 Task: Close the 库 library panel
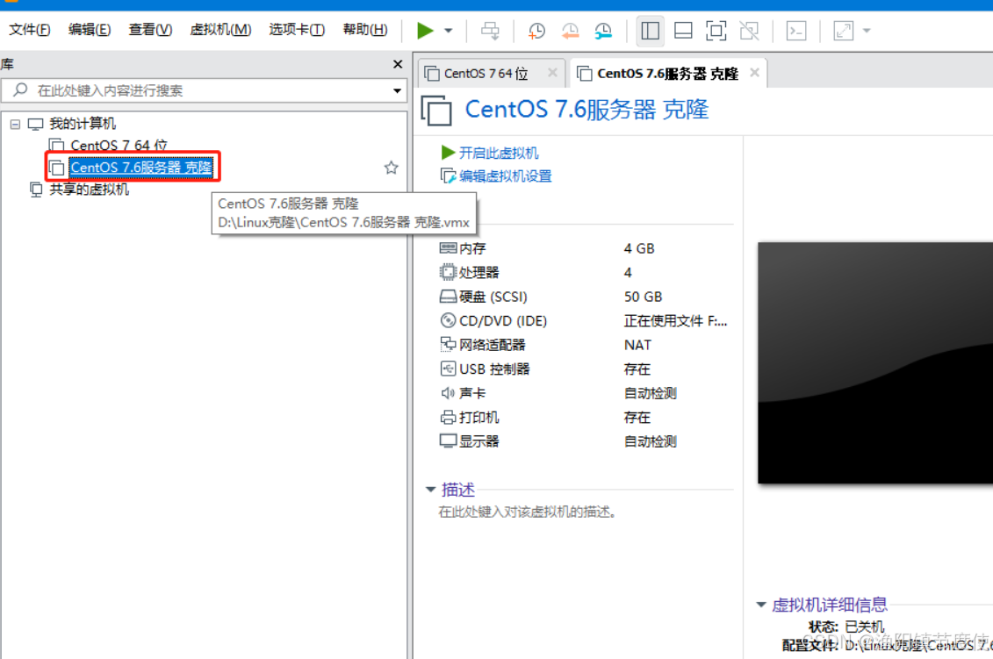click(x=398, y=64)
